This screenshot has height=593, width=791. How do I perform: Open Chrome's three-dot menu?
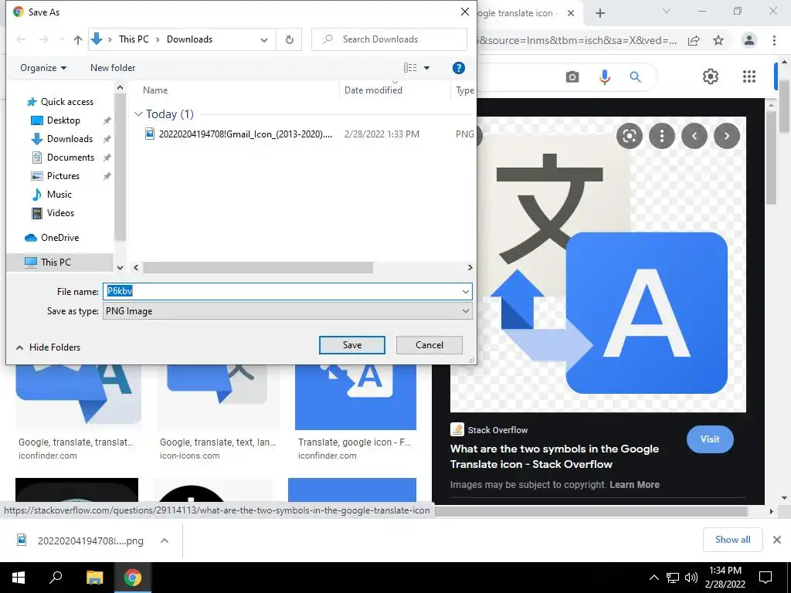click(x=774, y=40)
